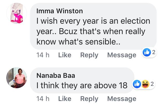Screen dimensions: 166x108
Task: Open Nanaba Baa's profile via her name
Action: [56, 75]
